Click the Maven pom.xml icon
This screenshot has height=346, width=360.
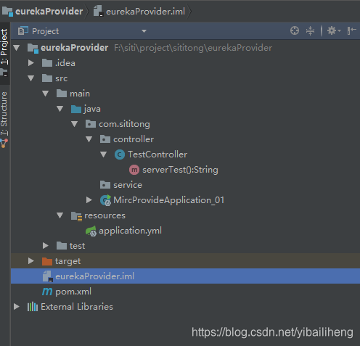click(x=47, y=292)
